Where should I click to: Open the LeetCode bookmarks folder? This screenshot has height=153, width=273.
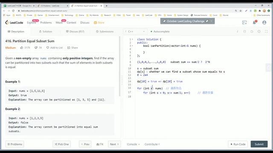tap(147, 15)
